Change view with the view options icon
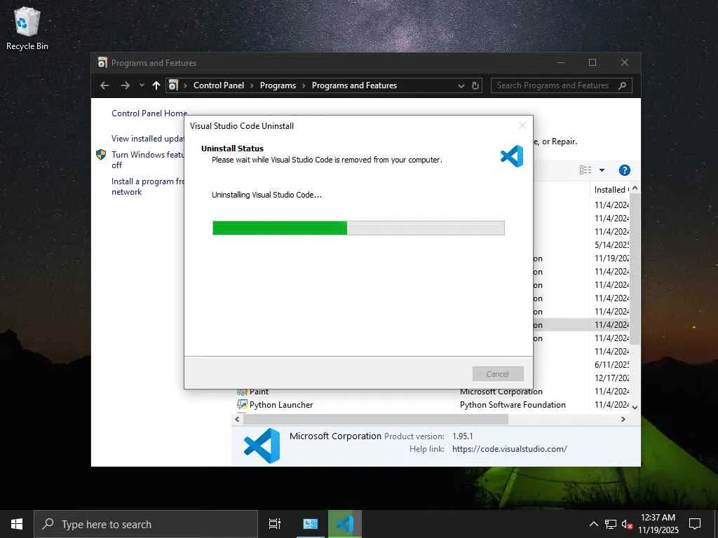Image resolution: width=718 pixels, height=538 pixels. click(585, 170)
